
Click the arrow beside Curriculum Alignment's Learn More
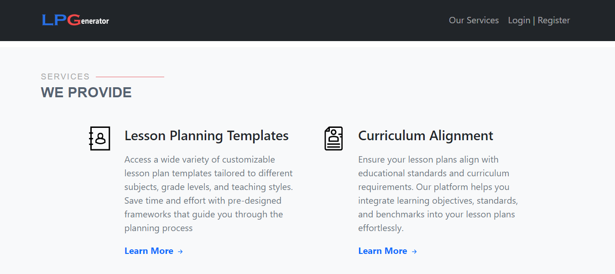tap(414, 251)
